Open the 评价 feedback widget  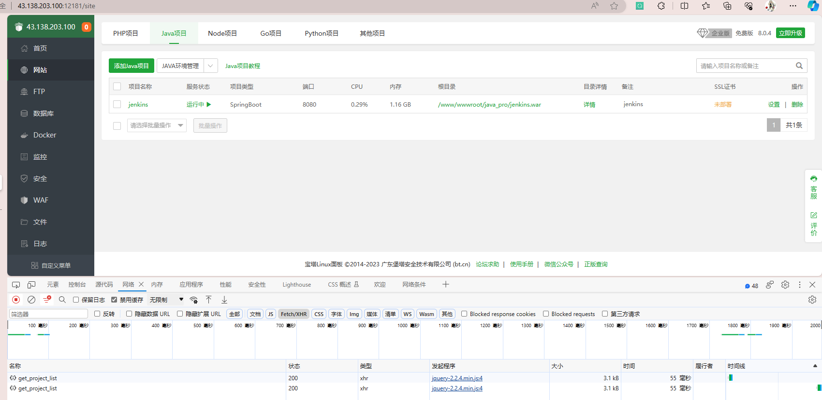[x=814, y=224]
